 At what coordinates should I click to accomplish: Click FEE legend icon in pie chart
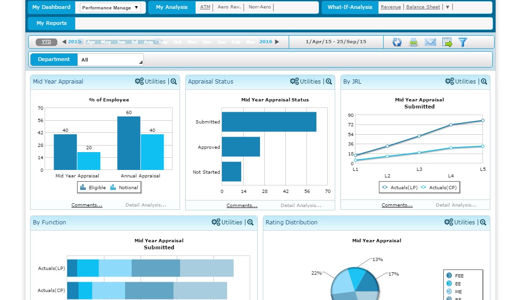[x=449, y=276]
